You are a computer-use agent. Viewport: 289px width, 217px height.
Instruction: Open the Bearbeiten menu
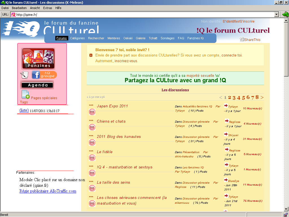tap(19, 8)
